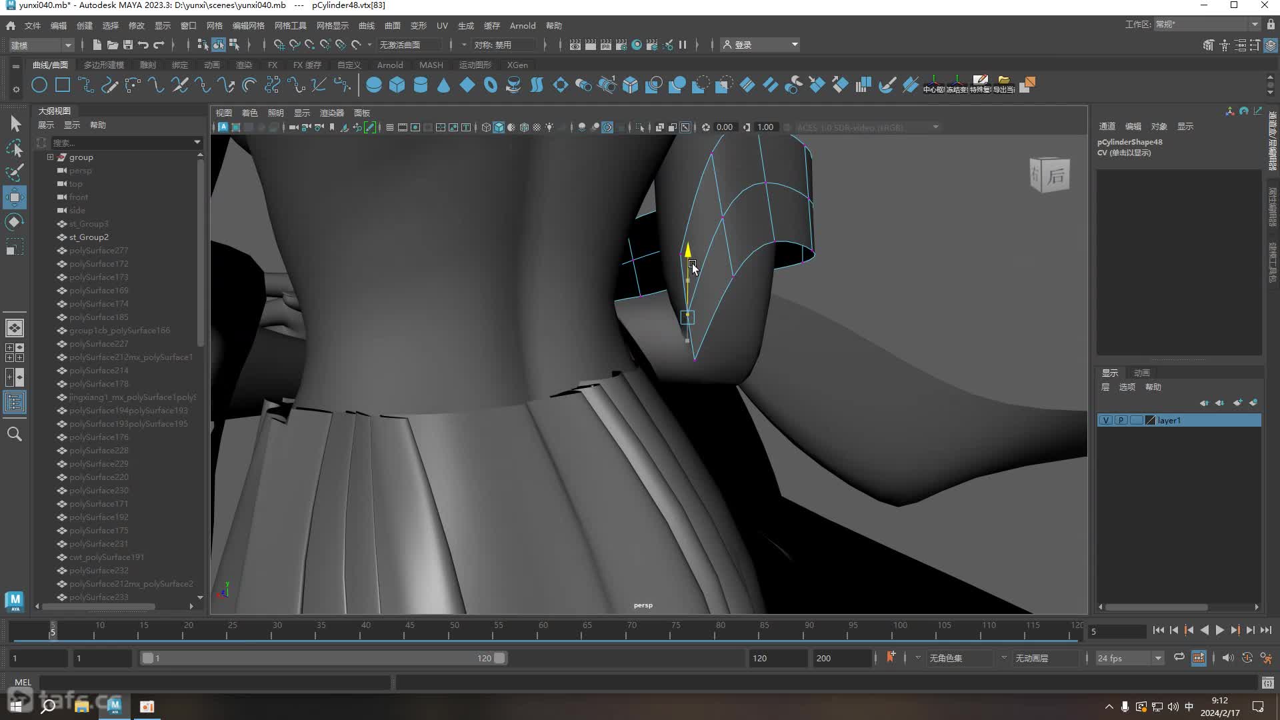The width and height of the screenshot is (1280, 720).
Task: Activate the Paint selection tool
Action: coord(15,173)
